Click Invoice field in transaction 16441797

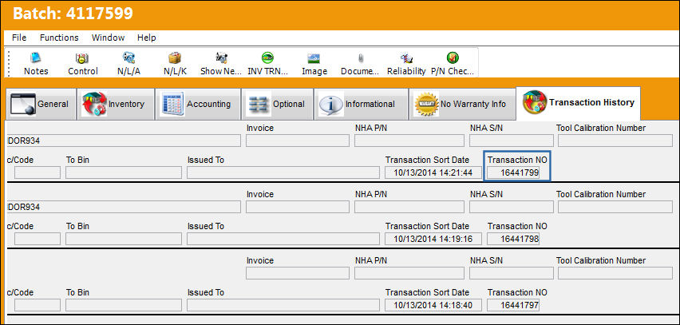tap(298, 273)
